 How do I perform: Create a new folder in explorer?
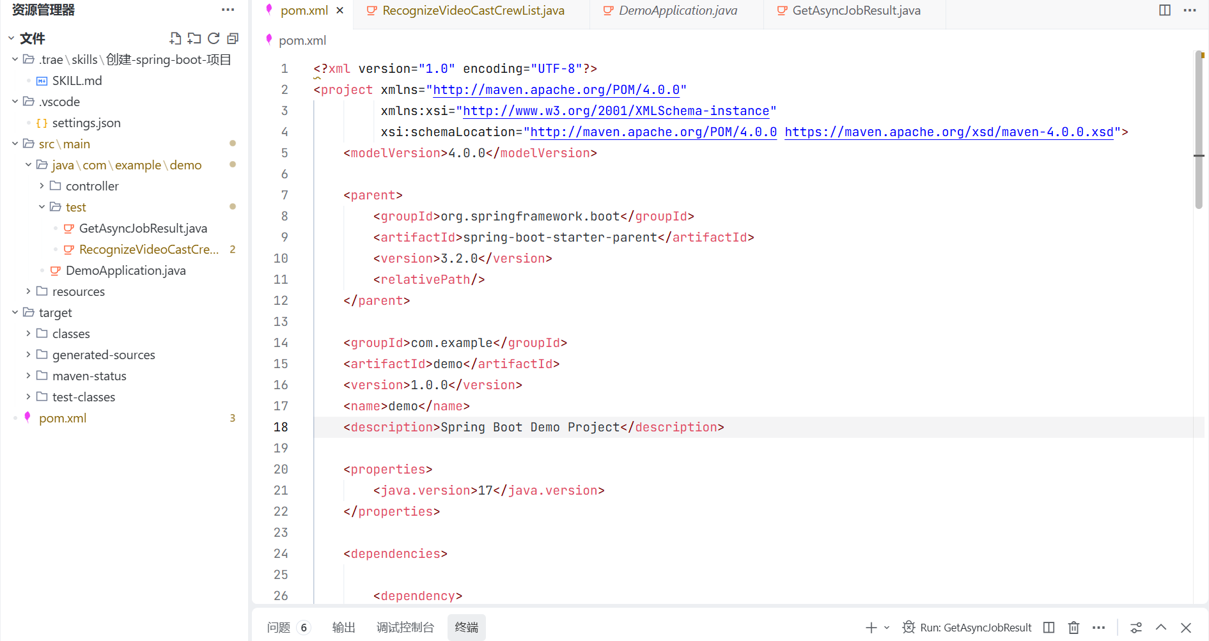pos(194,38)
